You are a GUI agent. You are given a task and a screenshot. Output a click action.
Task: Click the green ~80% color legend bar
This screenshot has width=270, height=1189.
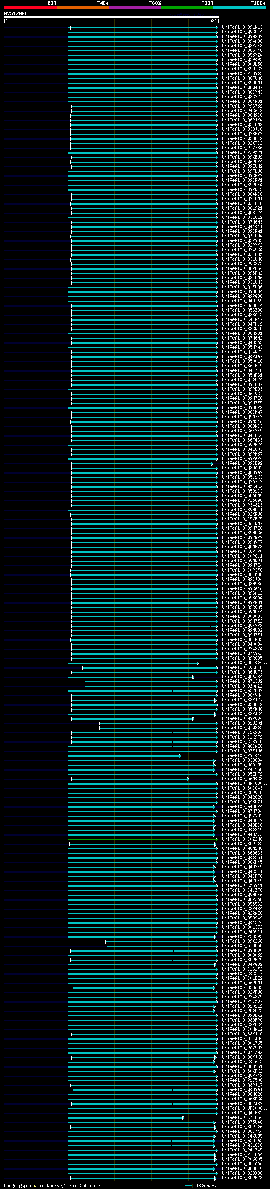point(187,8)
